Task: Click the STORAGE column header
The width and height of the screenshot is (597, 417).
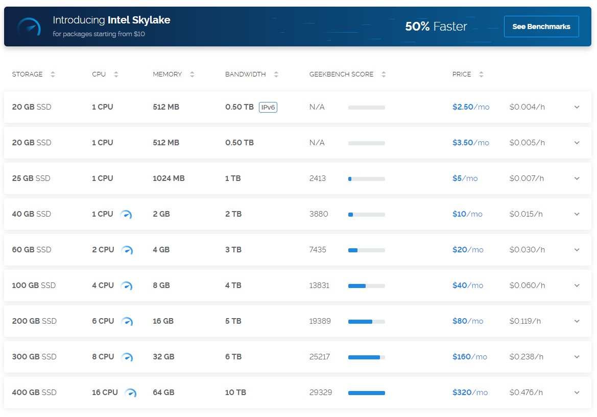Action: click(28, 74)
